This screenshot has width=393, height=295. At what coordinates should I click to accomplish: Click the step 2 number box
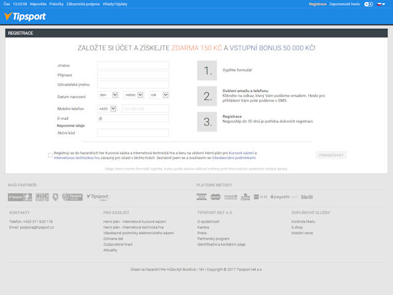click(207, 96)
